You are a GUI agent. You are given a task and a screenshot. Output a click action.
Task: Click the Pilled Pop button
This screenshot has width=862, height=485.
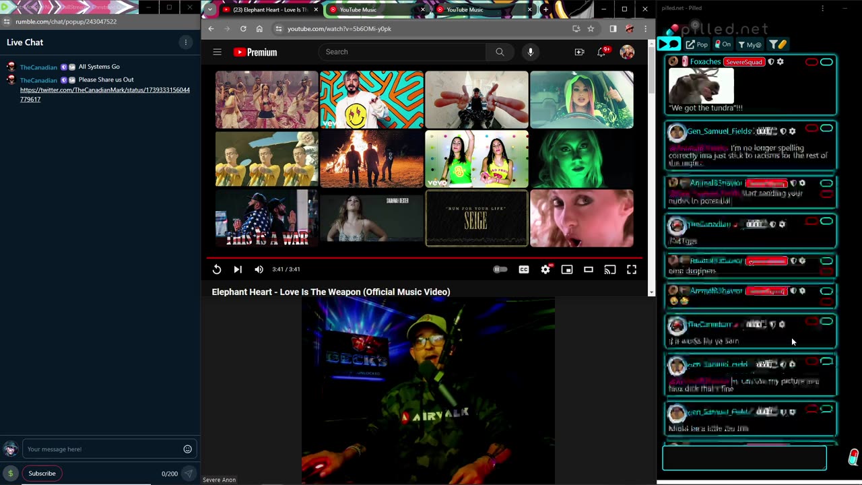coord(697,44)
